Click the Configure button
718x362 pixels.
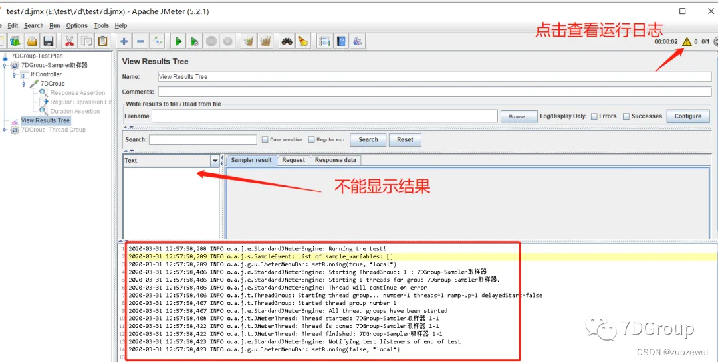688,116
